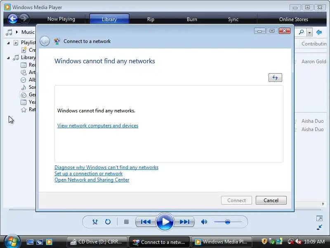Click the seek bar above the playback controls
The image size is (330, 248).
click(x=165, y=210)
